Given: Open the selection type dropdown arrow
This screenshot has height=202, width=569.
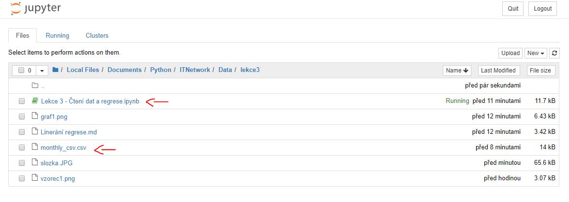Looking at the screenshot, I should pos(43,71).
